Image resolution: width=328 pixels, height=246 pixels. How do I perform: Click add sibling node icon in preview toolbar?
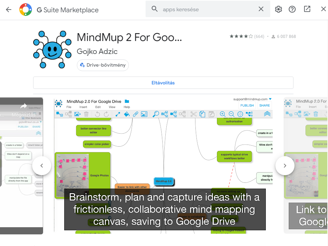pyautogui.click(x=68, y=114)
